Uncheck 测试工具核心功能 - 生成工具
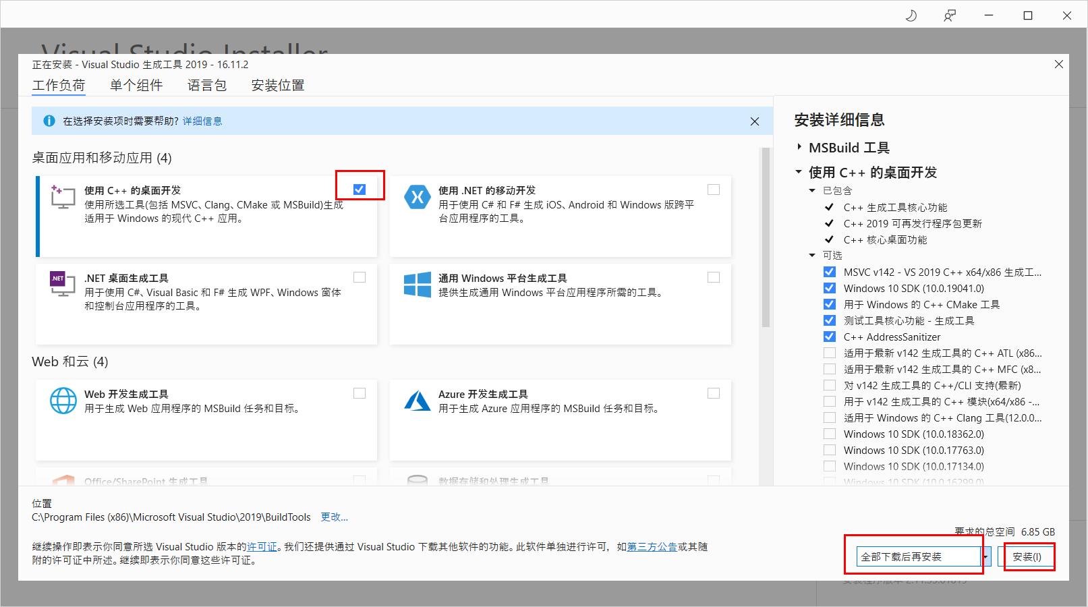Viewport: 1088px width, 607px height. (830, 320)
